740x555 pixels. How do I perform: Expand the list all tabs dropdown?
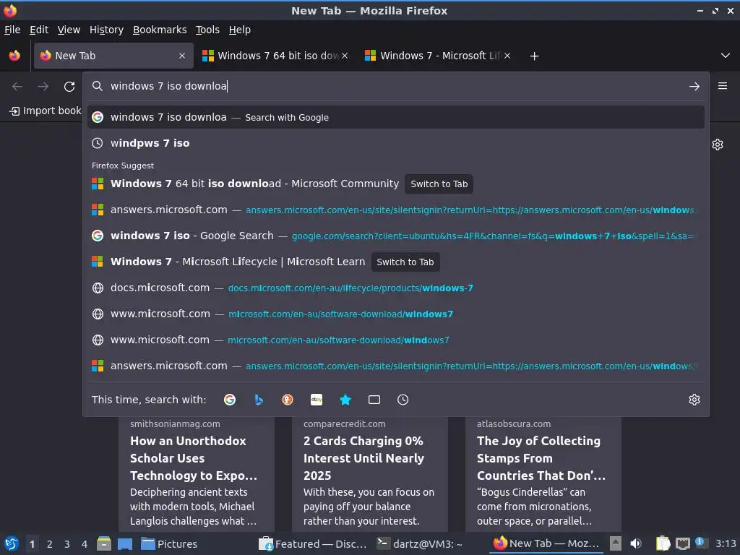[x=726, y=56]
